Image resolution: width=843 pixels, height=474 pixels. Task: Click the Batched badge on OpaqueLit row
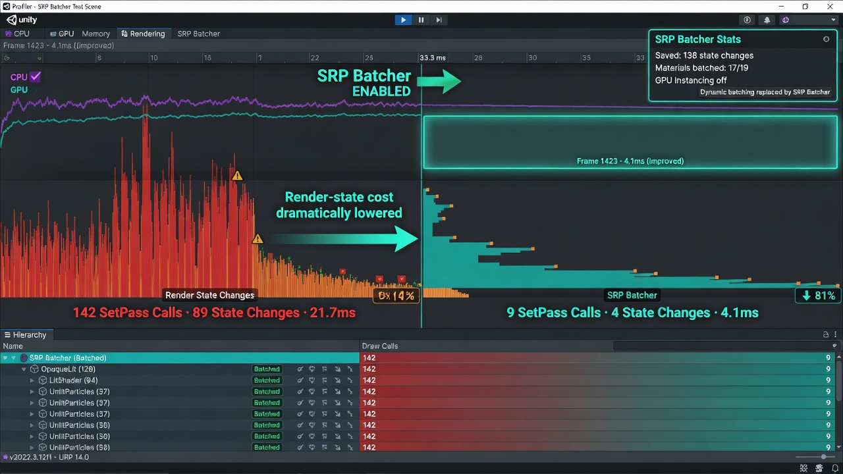(267, 369)
